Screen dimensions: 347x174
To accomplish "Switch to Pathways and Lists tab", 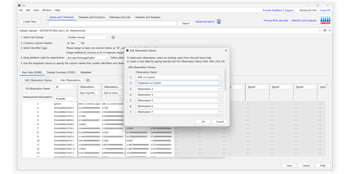I will tap(120, 17).
